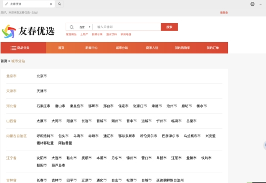Expand the 自营 search type dropdown
This screenshot has width=266, height=183.
pyautogui.click(x=84, y=27)
